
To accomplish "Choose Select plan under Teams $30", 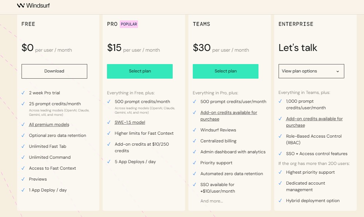I will (226, 71).
